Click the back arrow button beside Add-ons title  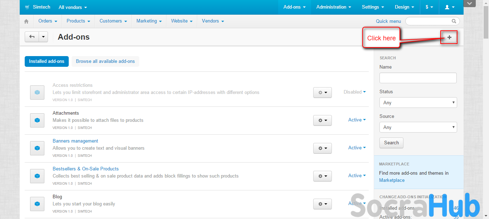tap(32, 37)
